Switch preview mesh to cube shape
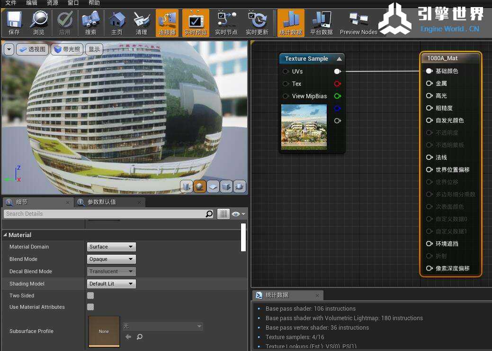 tap(226, 186)
